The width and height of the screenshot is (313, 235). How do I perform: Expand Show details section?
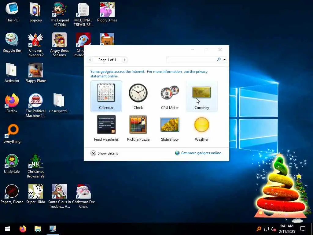(x=104, y=153)
